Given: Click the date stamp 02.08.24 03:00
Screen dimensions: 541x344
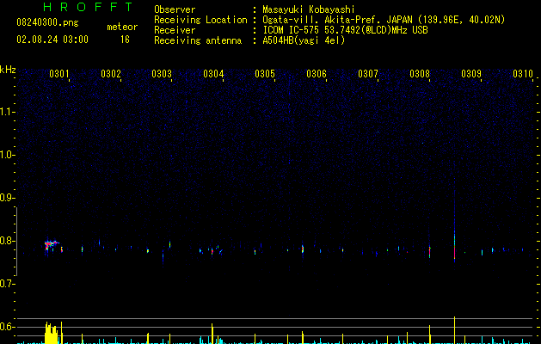Looking at the screenshot, I should tap(52, 40).
